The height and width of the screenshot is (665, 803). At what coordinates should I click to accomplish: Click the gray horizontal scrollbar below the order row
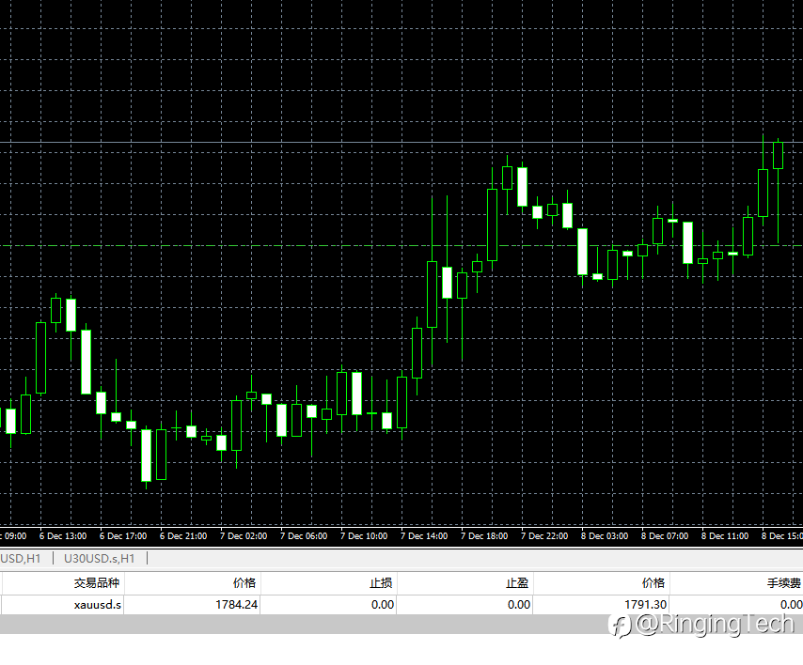[x=401, y=624]
